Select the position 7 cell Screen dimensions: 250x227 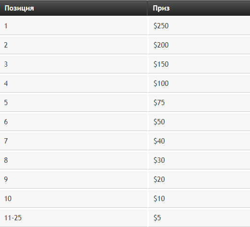coord(73,141)
